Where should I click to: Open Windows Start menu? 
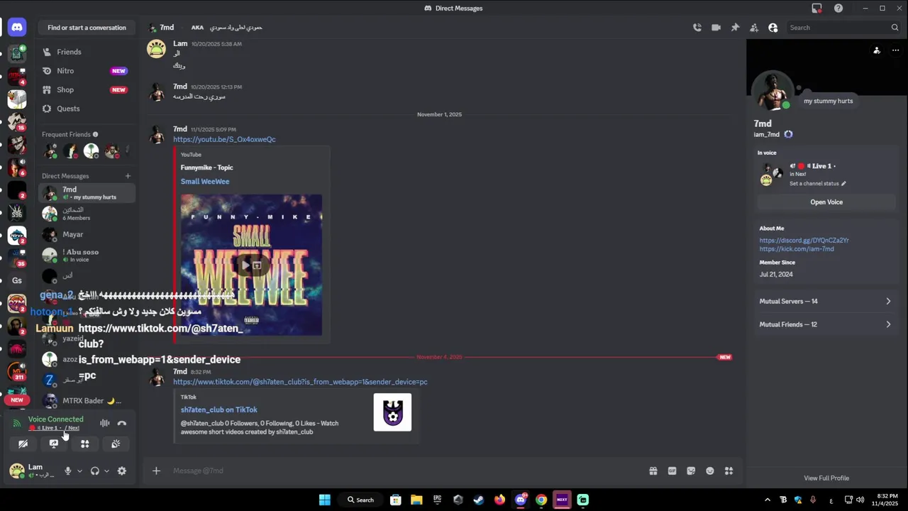325,500
